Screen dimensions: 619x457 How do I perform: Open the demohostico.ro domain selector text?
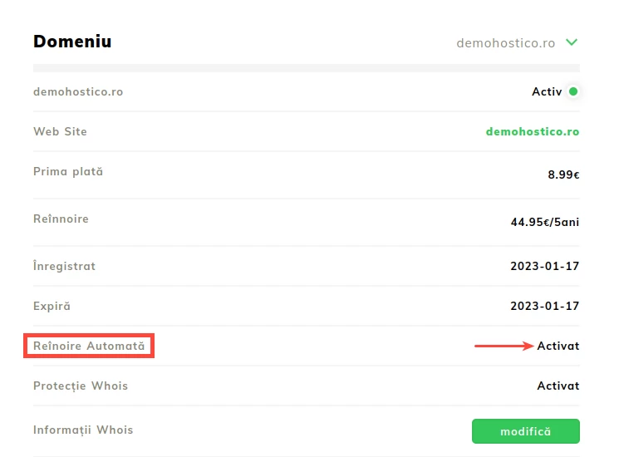click(505, 42)
